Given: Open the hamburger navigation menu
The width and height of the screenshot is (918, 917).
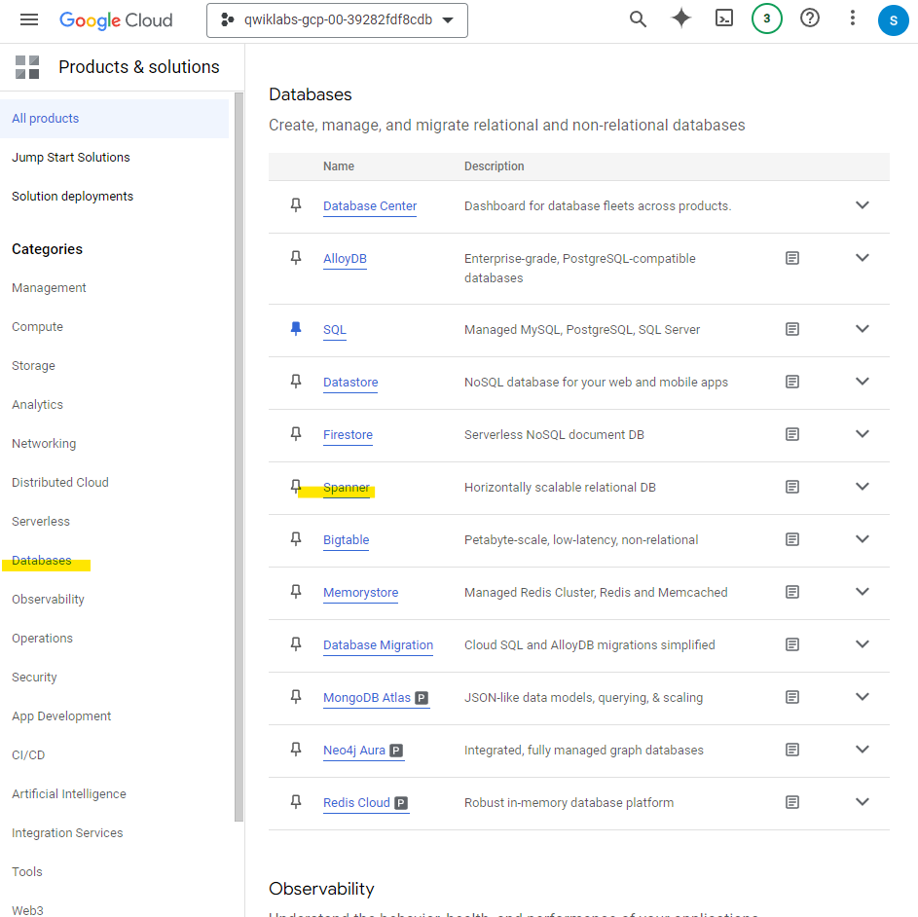Looking at the screenshot, I should pyautogui.click(x=28, y=19).
